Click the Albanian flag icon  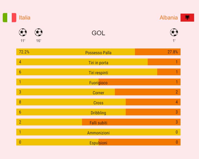coord(187,18)
